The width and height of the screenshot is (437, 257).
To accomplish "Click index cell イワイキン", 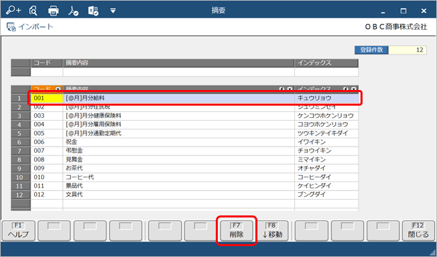I will click(326, 142).
